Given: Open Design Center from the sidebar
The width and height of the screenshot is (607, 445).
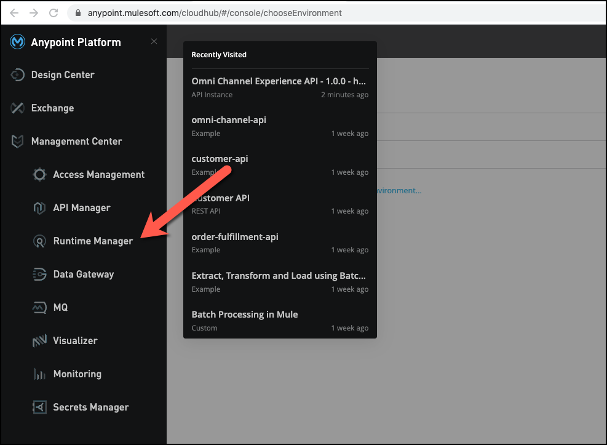Looking at the screenshot, I should point(63,74).
